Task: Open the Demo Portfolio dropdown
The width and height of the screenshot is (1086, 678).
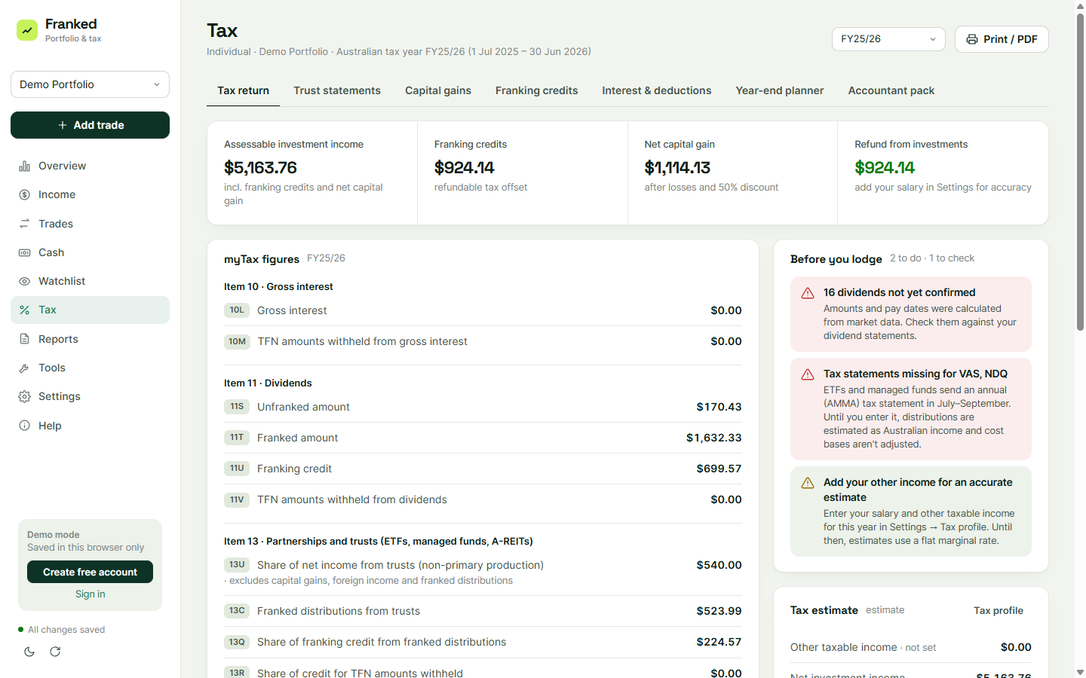Action: (x=90, y=84)
